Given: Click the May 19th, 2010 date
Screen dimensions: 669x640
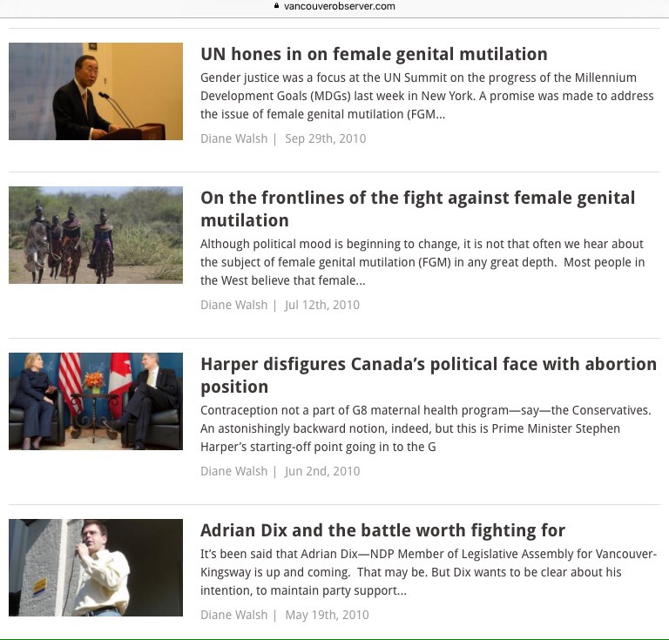Looking at the screenshot, I should [327, 615].
